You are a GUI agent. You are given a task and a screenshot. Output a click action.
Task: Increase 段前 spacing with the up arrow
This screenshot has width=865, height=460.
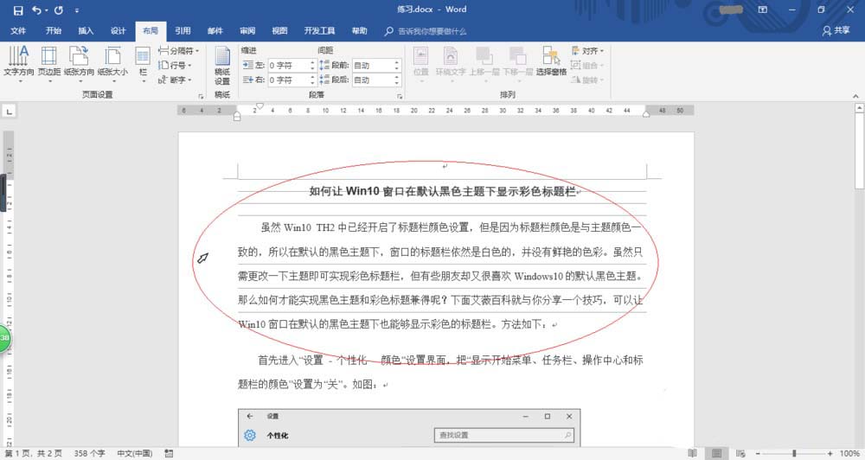(397, 62)
